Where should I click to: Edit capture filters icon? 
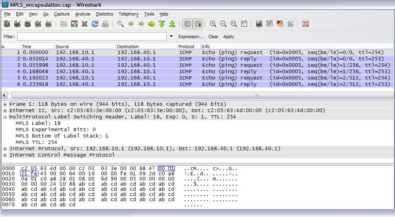click(x=259, y=24)
